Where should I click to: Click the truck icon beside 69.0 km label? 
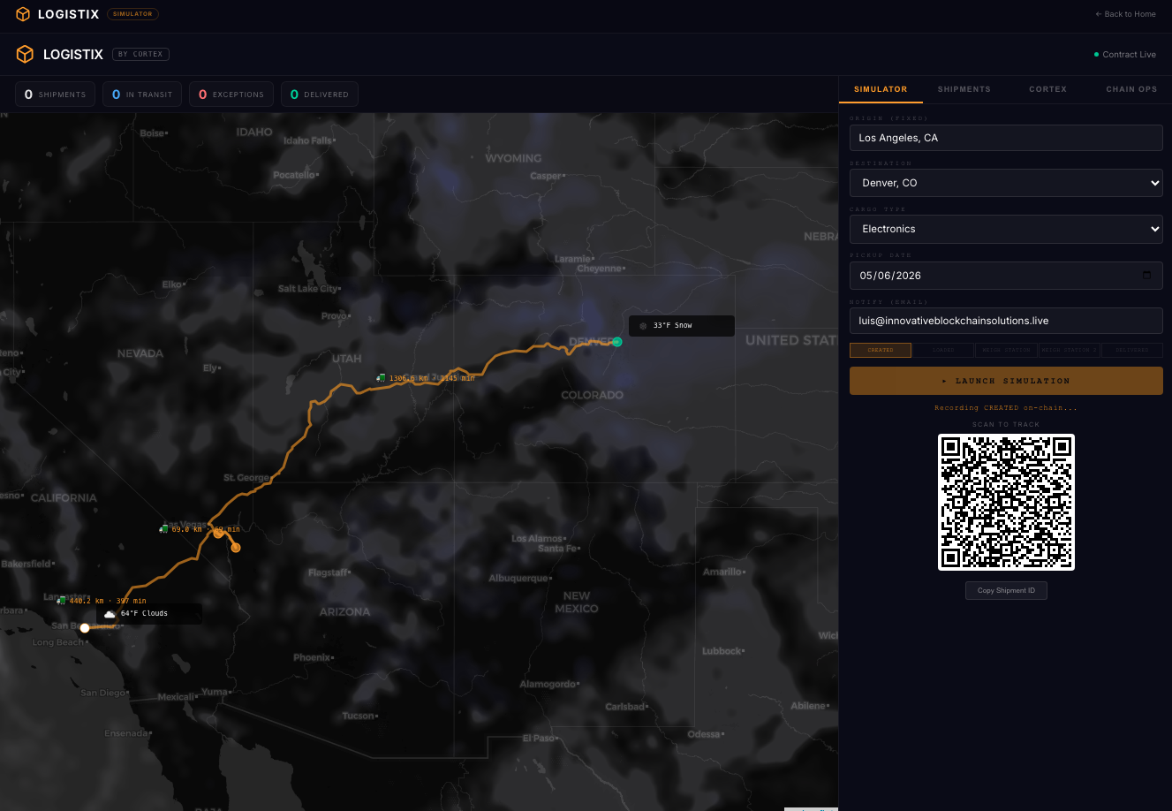click(163, 529)
